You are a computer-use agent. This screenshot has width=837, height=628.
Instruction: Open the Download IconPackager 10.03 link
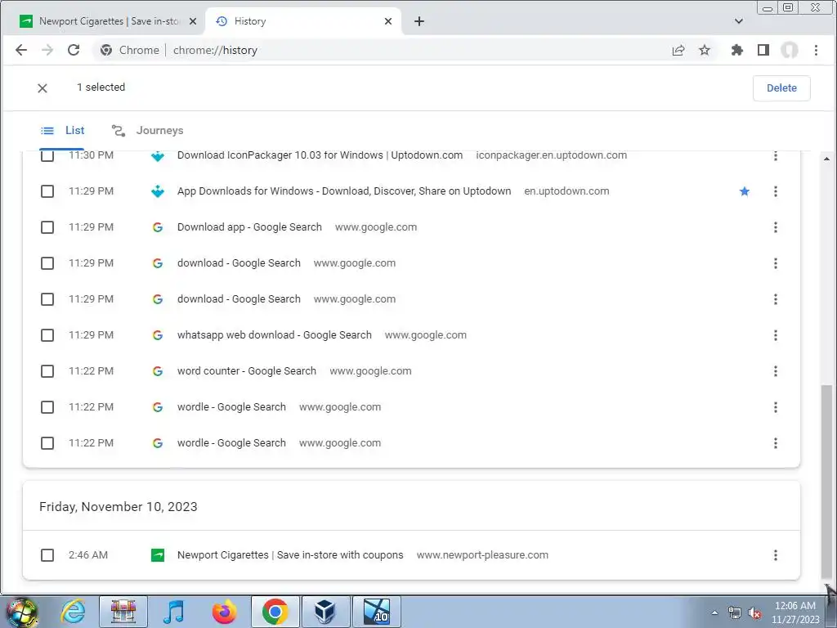coord(320,155)
